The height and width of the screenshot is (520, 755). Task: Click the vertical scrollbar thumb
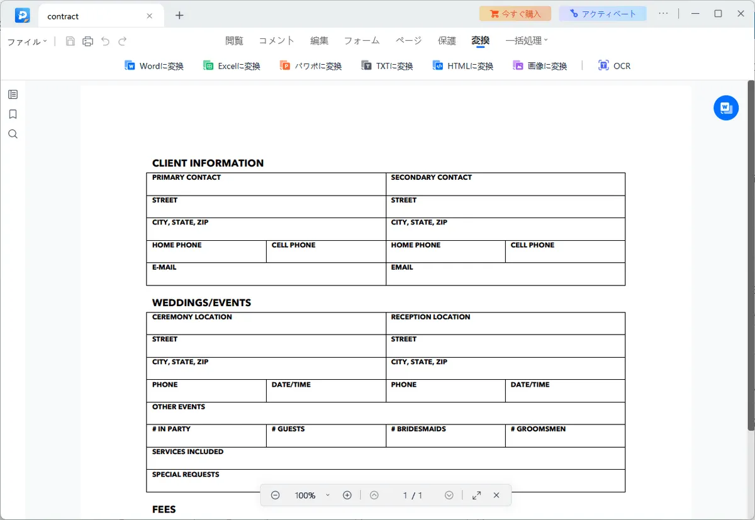(751, 256)
